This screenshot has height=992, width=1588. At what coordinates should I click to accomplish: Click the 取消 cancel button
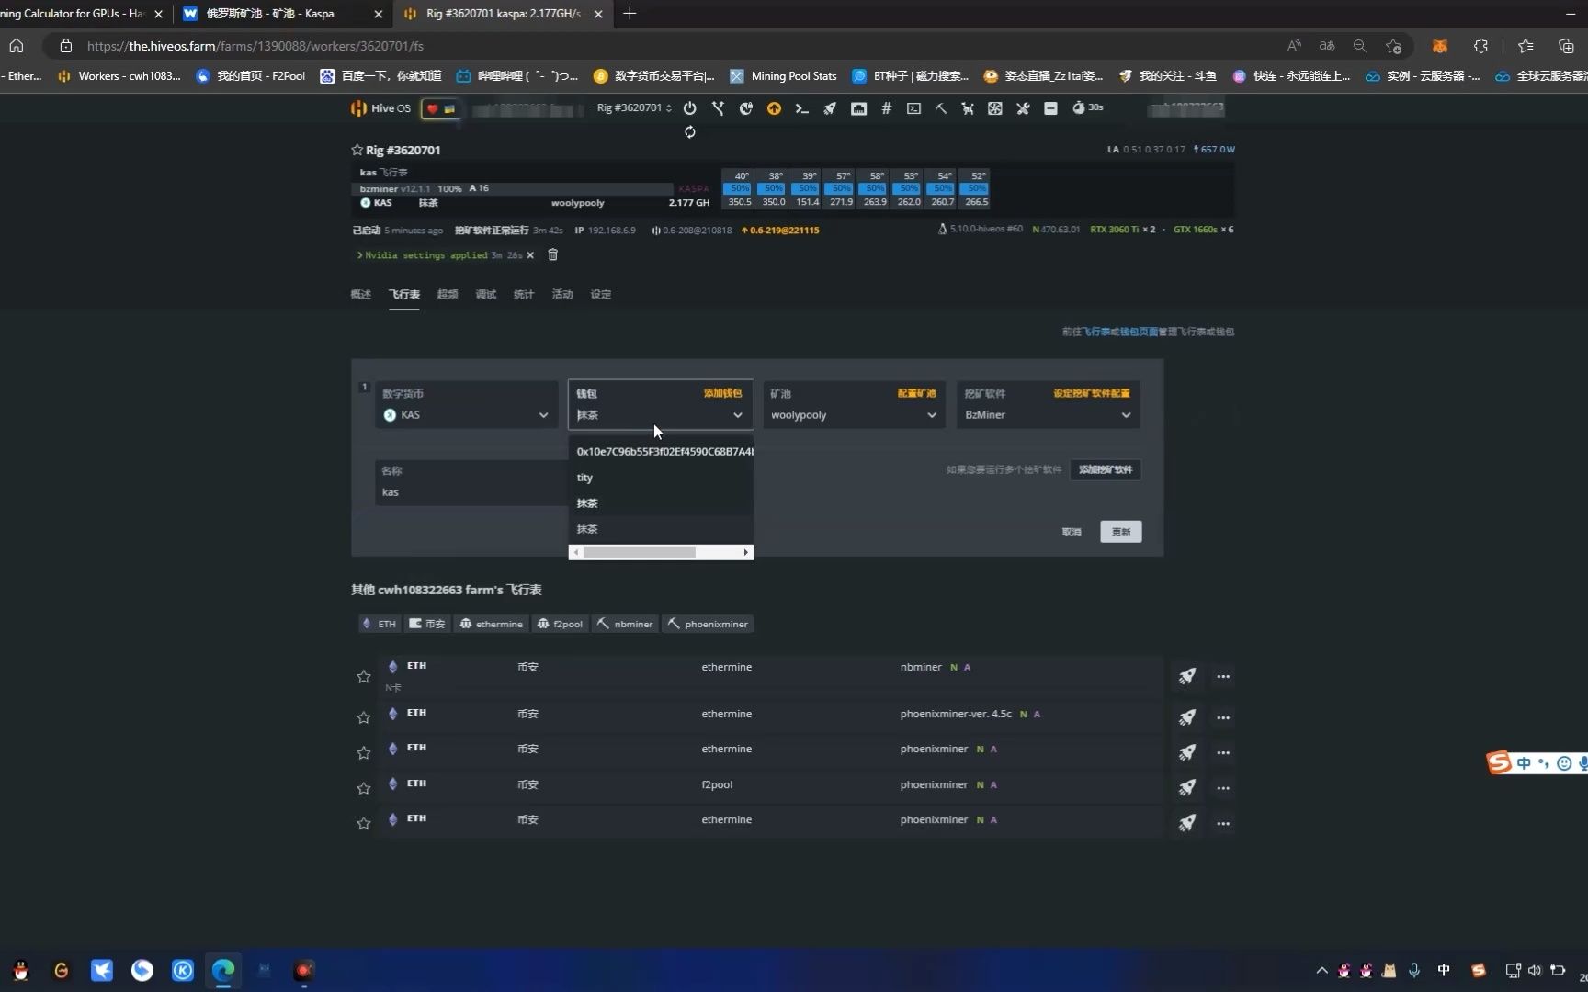(x=1072, y=532)
